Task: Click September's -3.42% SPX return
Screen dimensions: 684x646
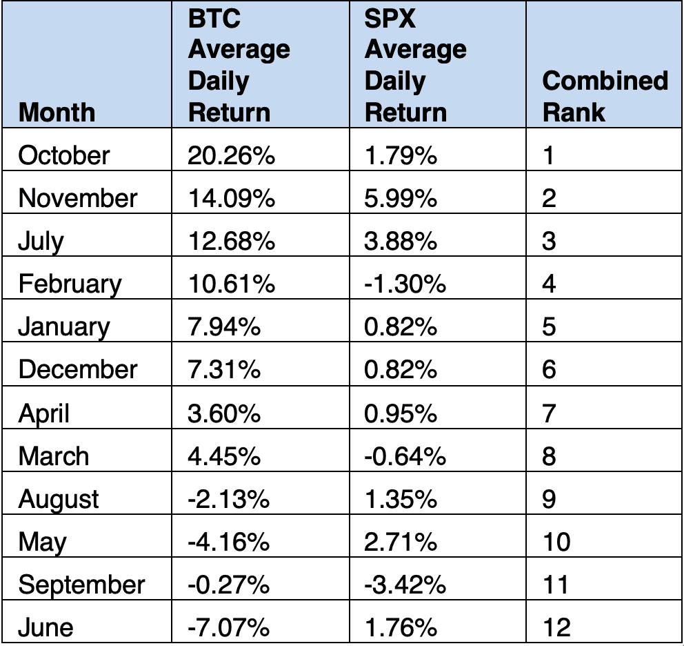Action: 405,585
